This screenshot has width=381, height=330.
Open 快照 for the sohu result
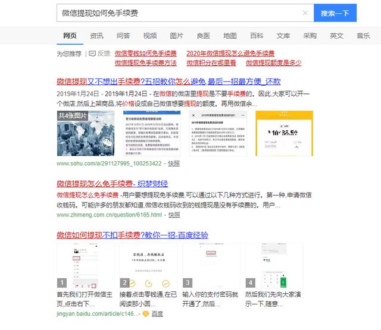tap(174, 164)
